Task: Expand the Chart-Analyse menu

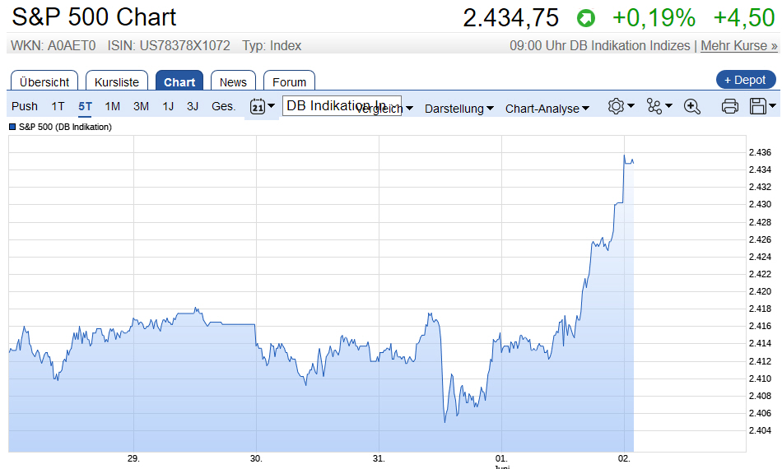Action: click(547, 109)
